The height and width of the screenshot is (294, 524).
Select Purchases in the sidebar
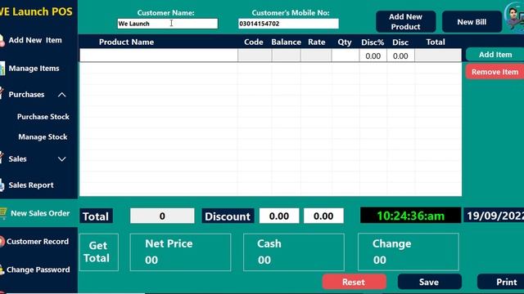(x=26, y=95)
